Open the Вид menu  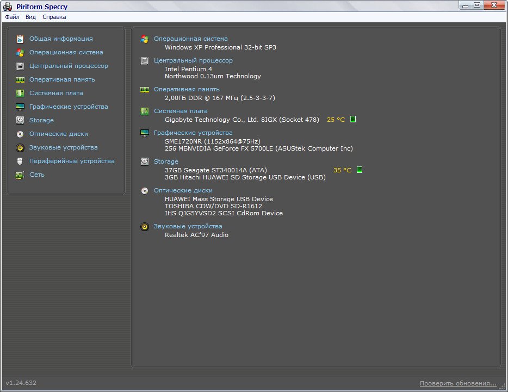click(x=30, y=17)
